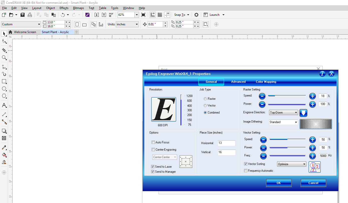Click the Export icon

(x=104, y=15)
